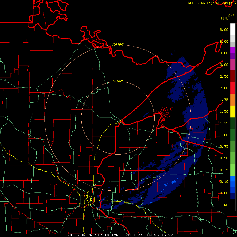Click the 4.00 legend value

(x=224, y=53)
